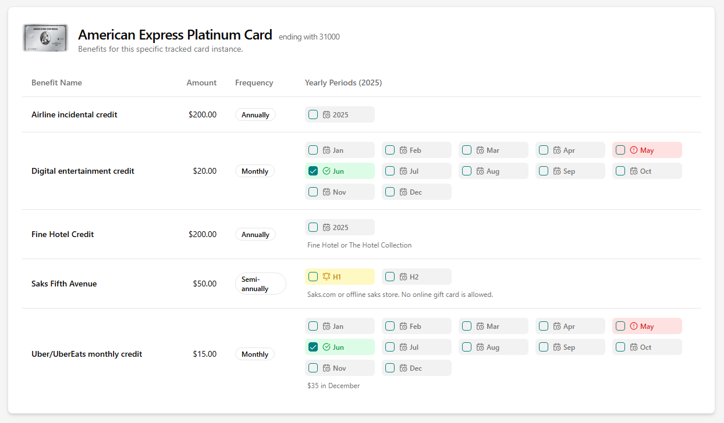The image size is (724, 423).
Task: Click the $50.00 amount for Saks Fifth Avenue
Action: (205, 284)
